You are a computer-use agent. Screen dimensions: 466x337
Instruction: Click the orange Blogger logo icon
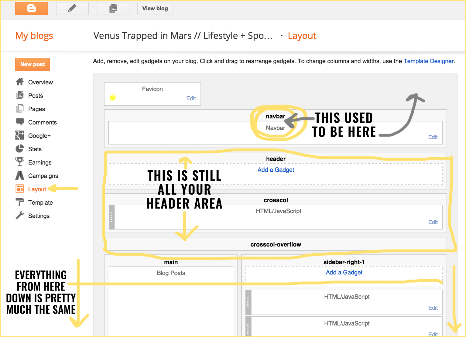[x=31, y=8]
